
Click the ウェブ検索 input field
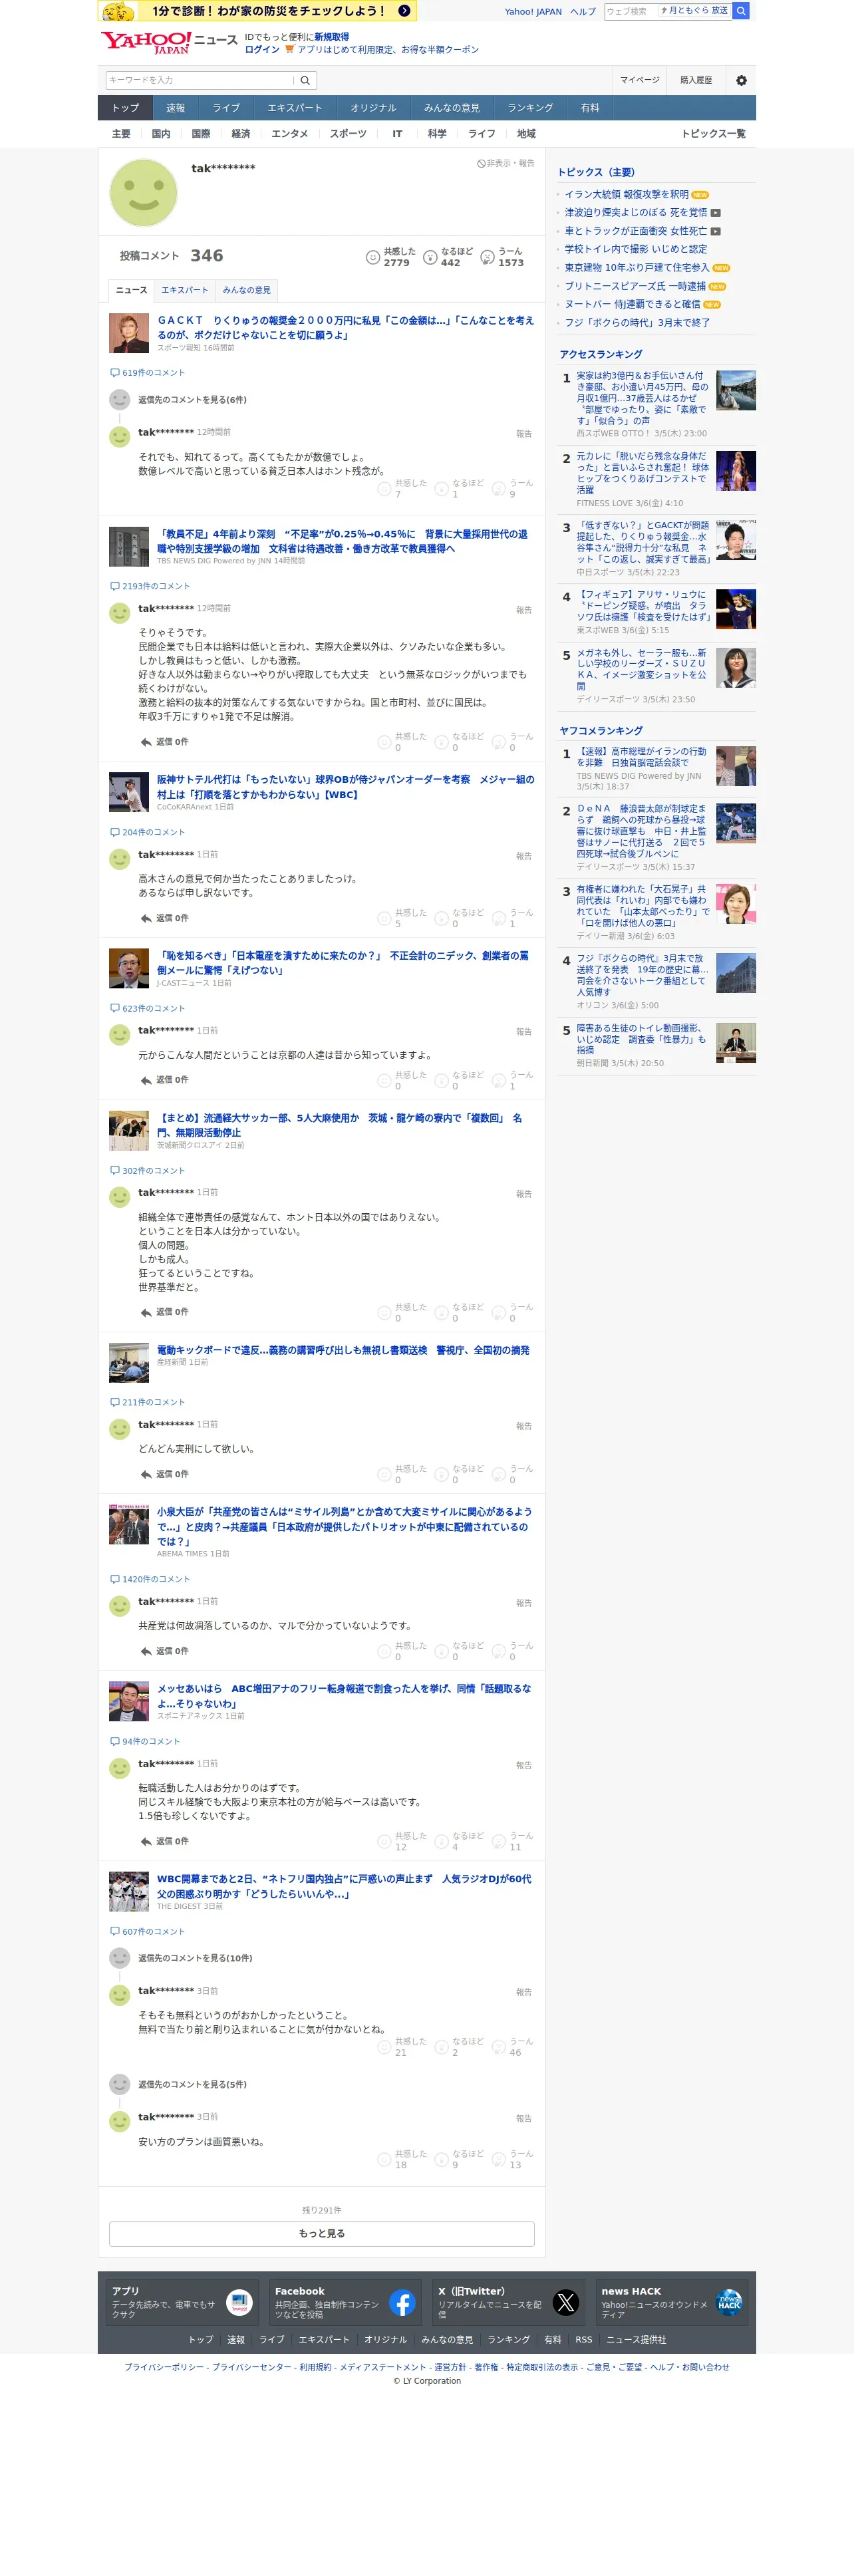tap(631, 11)
